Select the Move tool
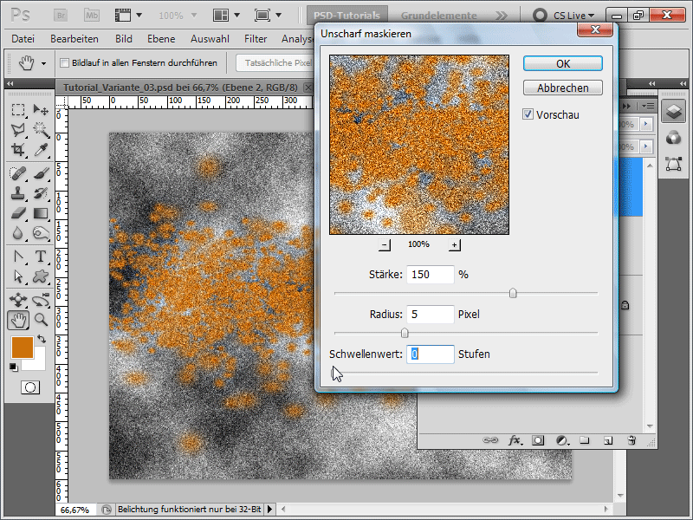This screenshot has width=693, height=520. click(x=41, y=109)
